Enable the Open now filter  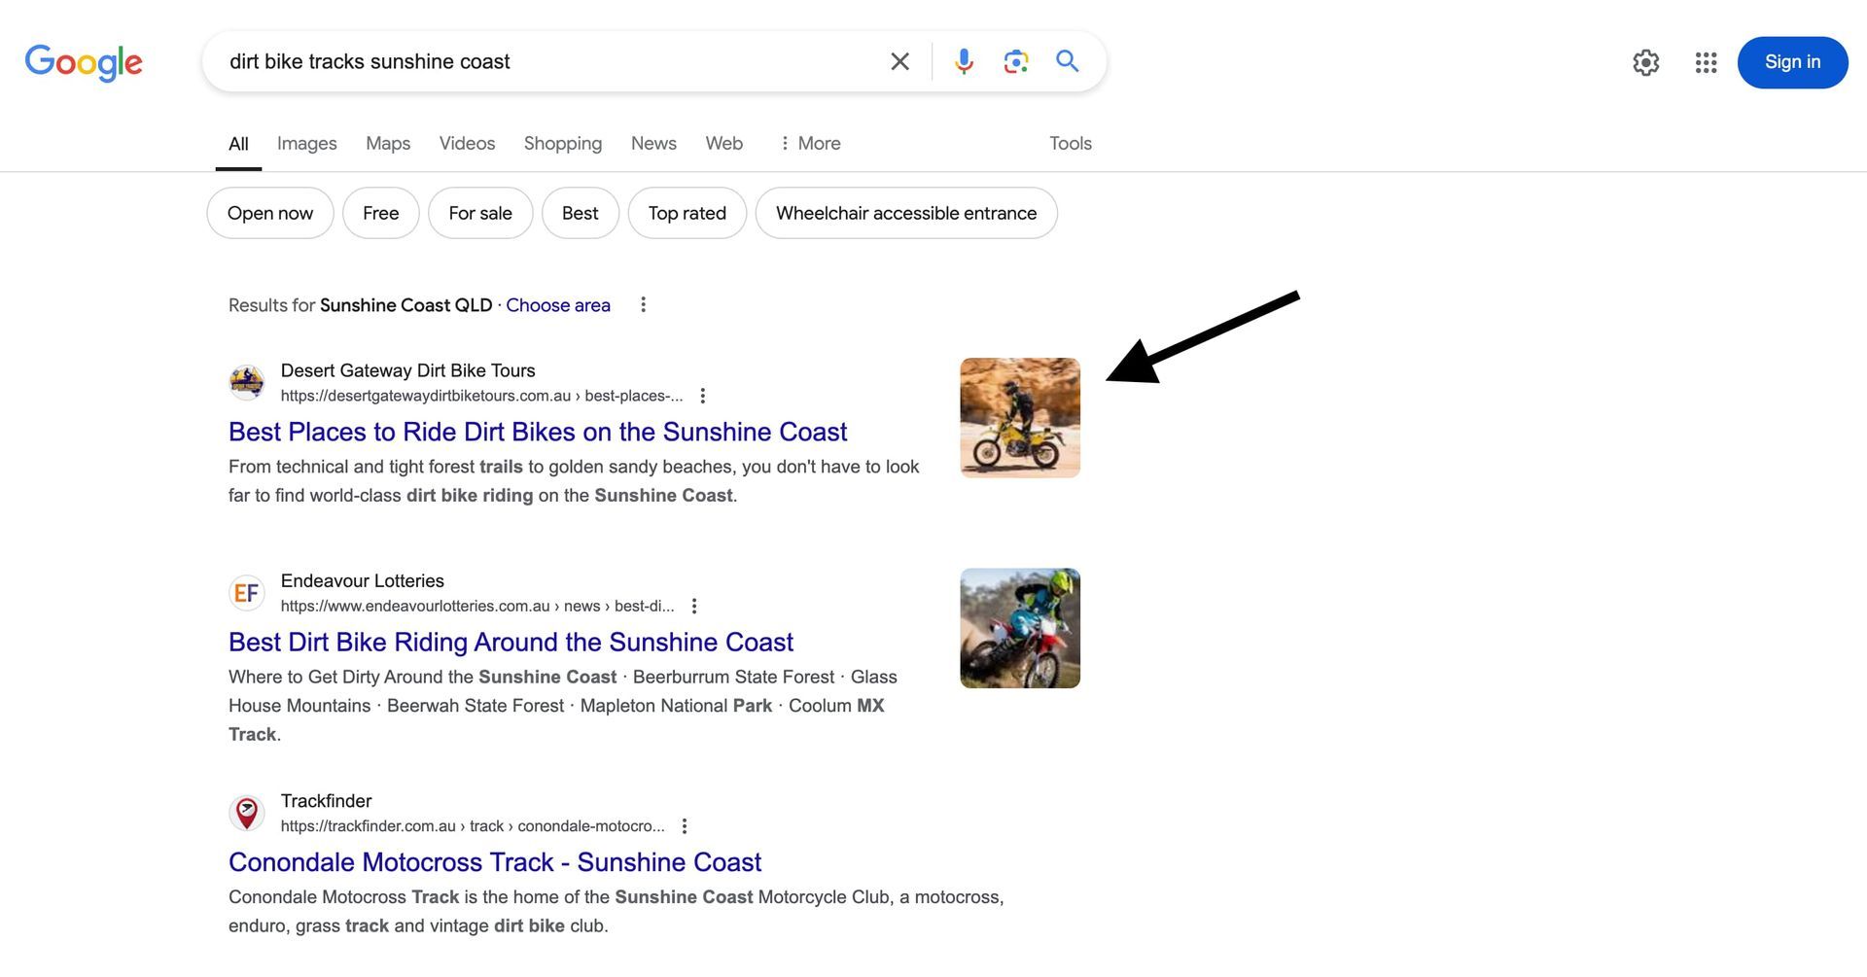269,213
